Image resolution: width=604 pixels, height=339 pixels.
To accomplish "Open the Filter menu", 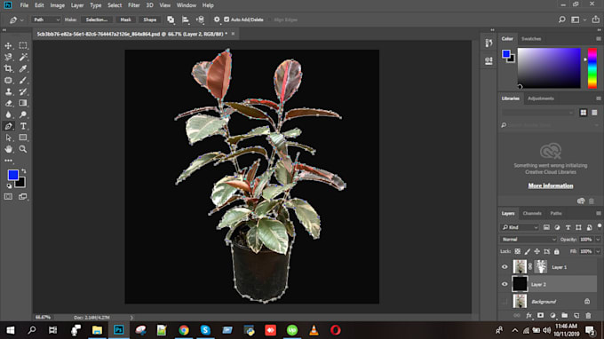I will [x=133, y=5].
